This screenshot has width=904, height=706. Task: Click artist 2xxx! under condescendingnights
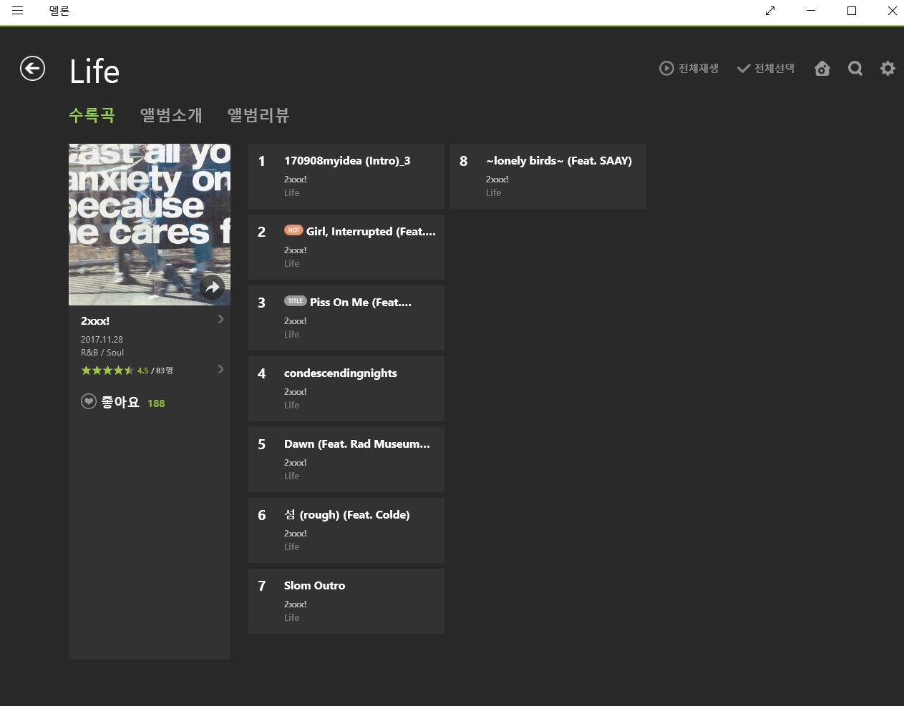click(x=295, y=392)
